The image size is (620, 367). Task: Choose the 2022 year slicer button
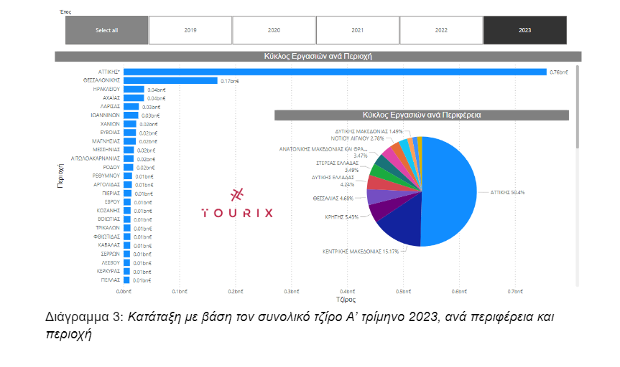click(441, 31)
